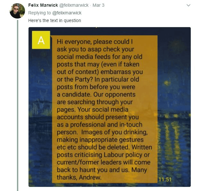Click the 11:51 message timestamp

pyautogui.click(x=165, y=180)
